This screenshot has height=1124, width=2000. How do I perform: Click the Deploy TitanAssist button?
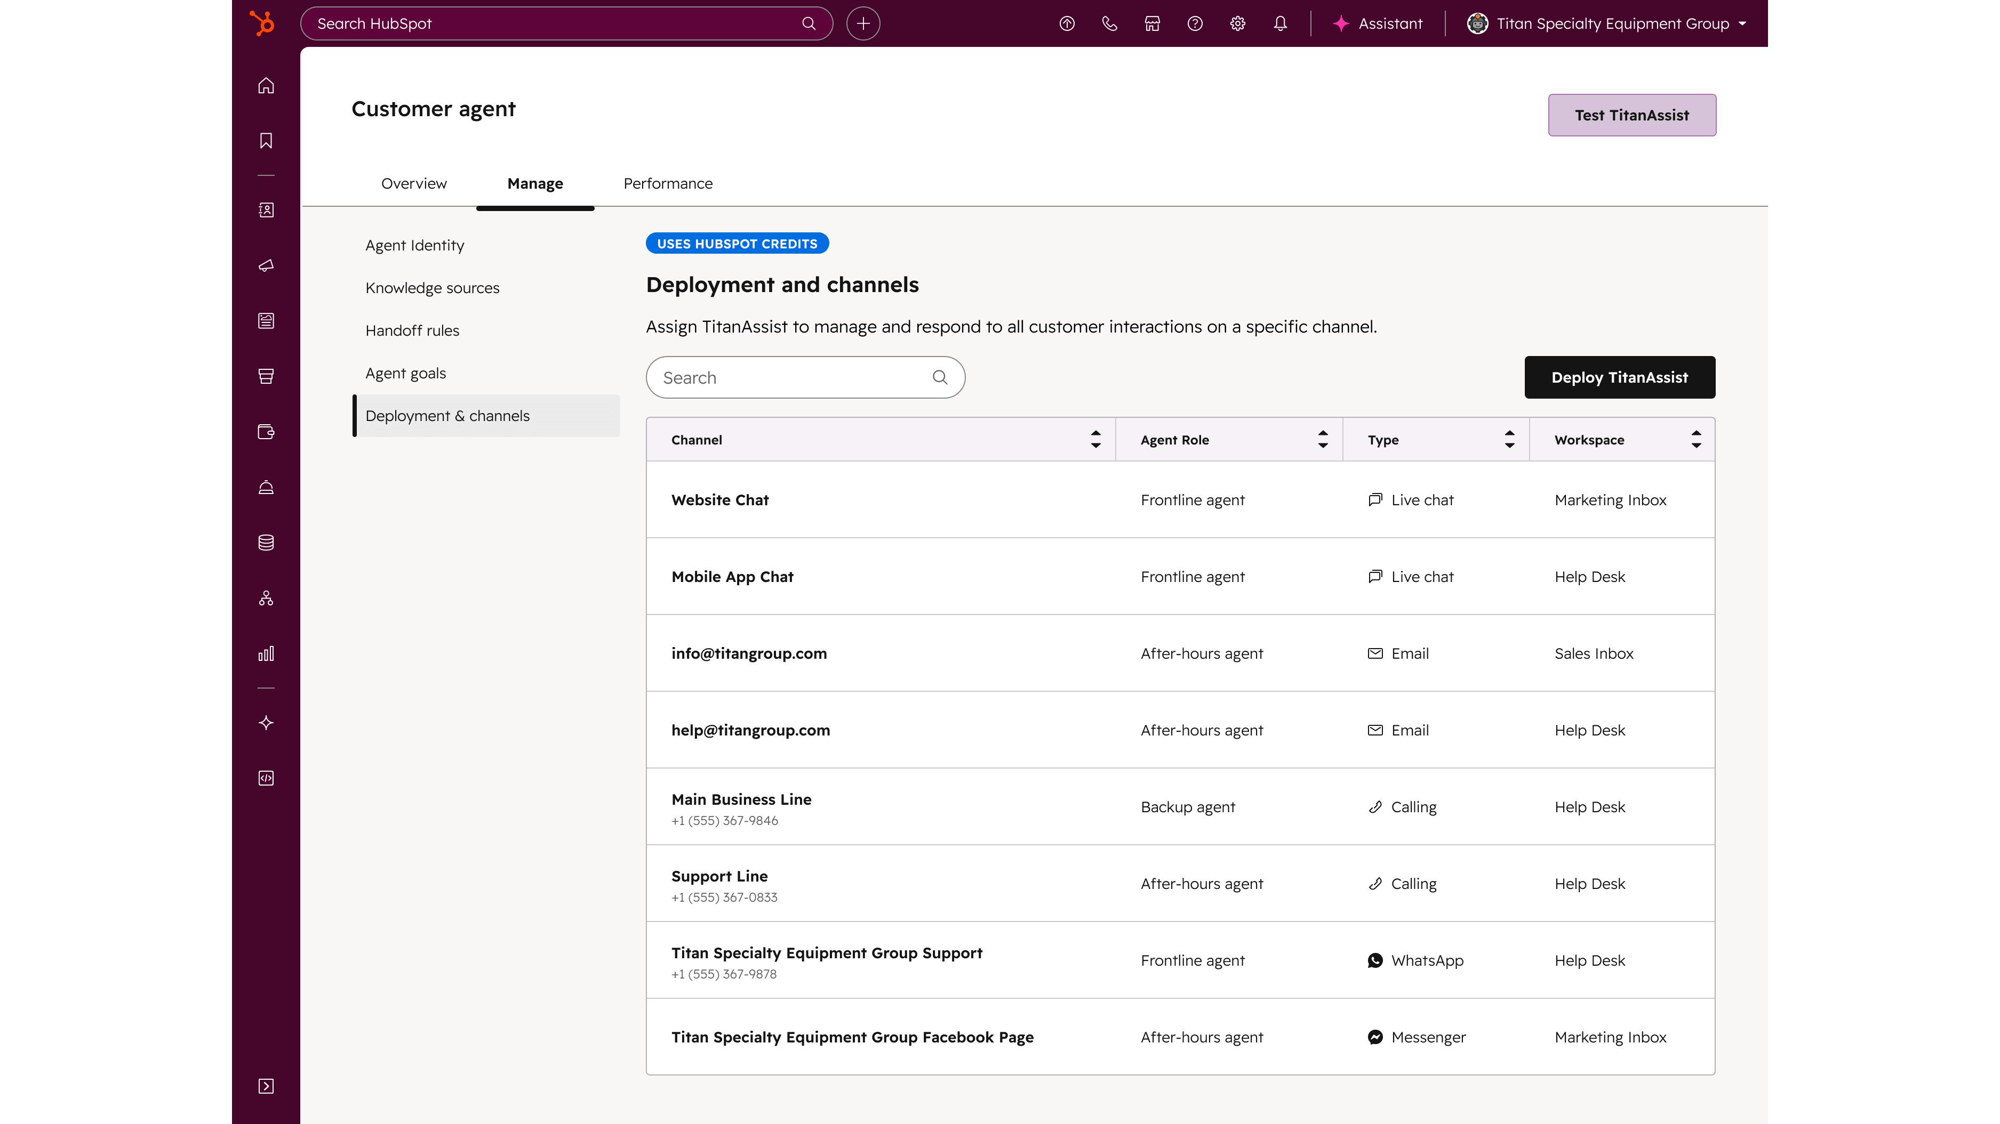(1620, 378)
